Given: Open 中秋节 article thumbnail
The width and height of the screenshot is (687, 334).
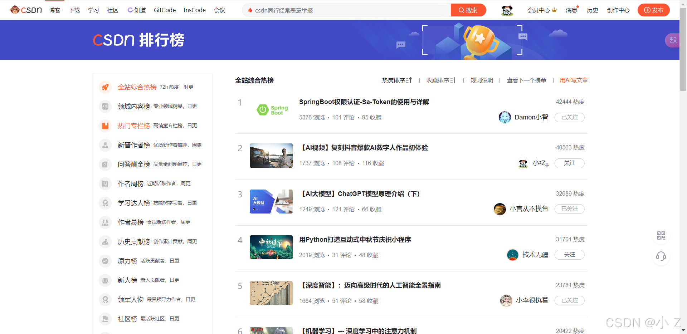Looking at the screenshot, I should point(271,247).
